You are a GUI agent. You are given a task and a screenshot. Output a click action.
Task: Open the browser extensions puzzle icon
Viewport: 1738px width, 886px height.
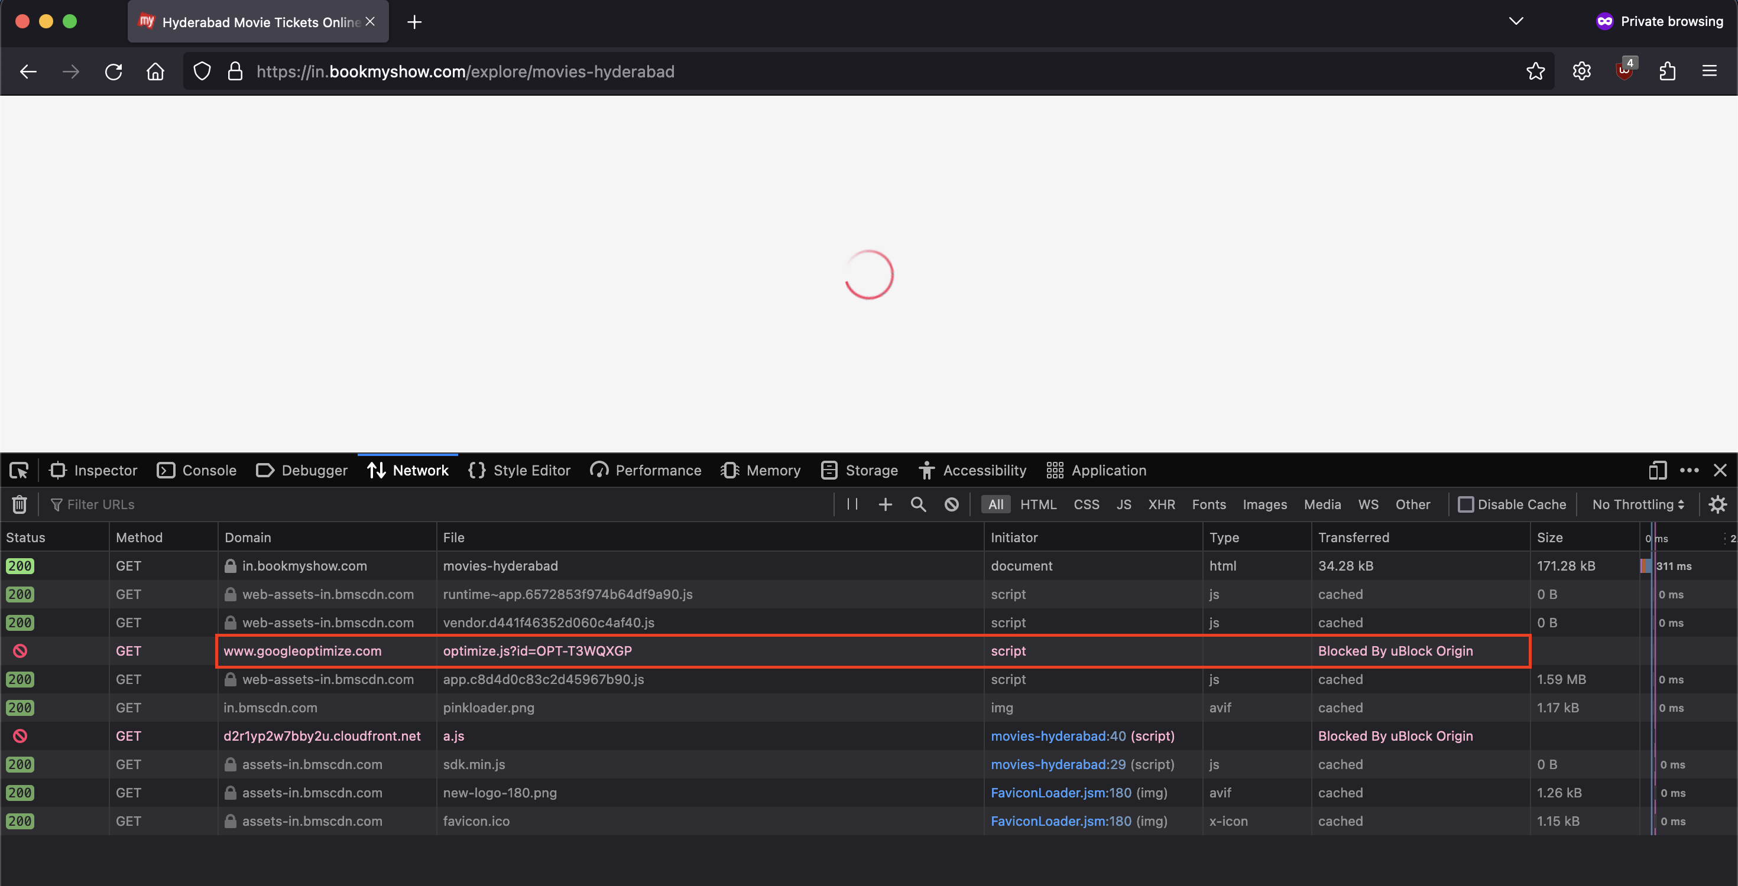coord(1668,71)
